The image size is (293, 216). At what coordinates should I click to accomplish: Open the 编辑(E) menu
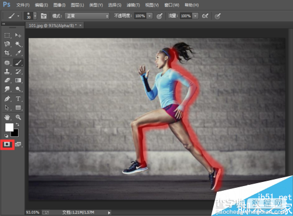point(42,5)
